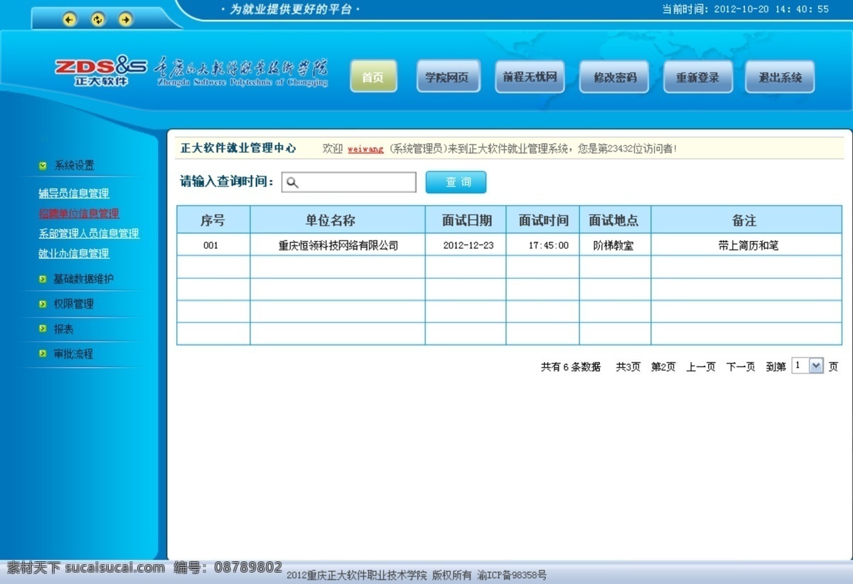Open 招聘单位信息管理 link
The height and width of the screenshot is (584, 853).
(79, 213)
